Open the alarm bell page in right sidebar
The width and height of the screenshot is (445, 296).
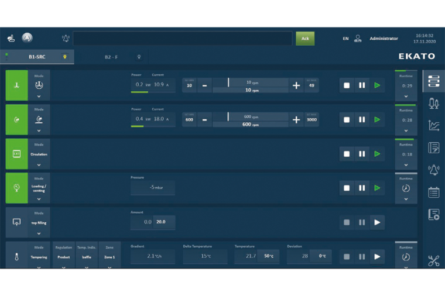pyautogui.click(x=433, y=170)
